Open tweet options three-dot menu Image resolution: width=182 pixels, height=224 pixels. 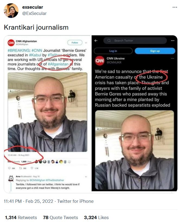[175, 7]
